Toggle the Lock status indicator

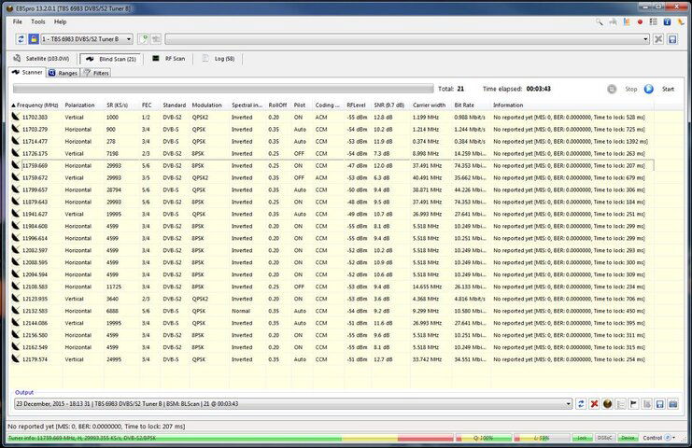tap(582, 437)
